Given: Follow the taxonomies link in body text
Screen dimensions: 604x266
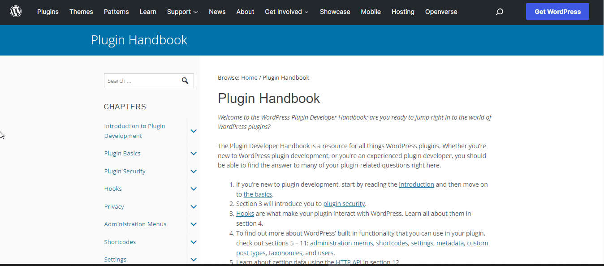Looking at the screenshot, I should click(x=285, y=253).
